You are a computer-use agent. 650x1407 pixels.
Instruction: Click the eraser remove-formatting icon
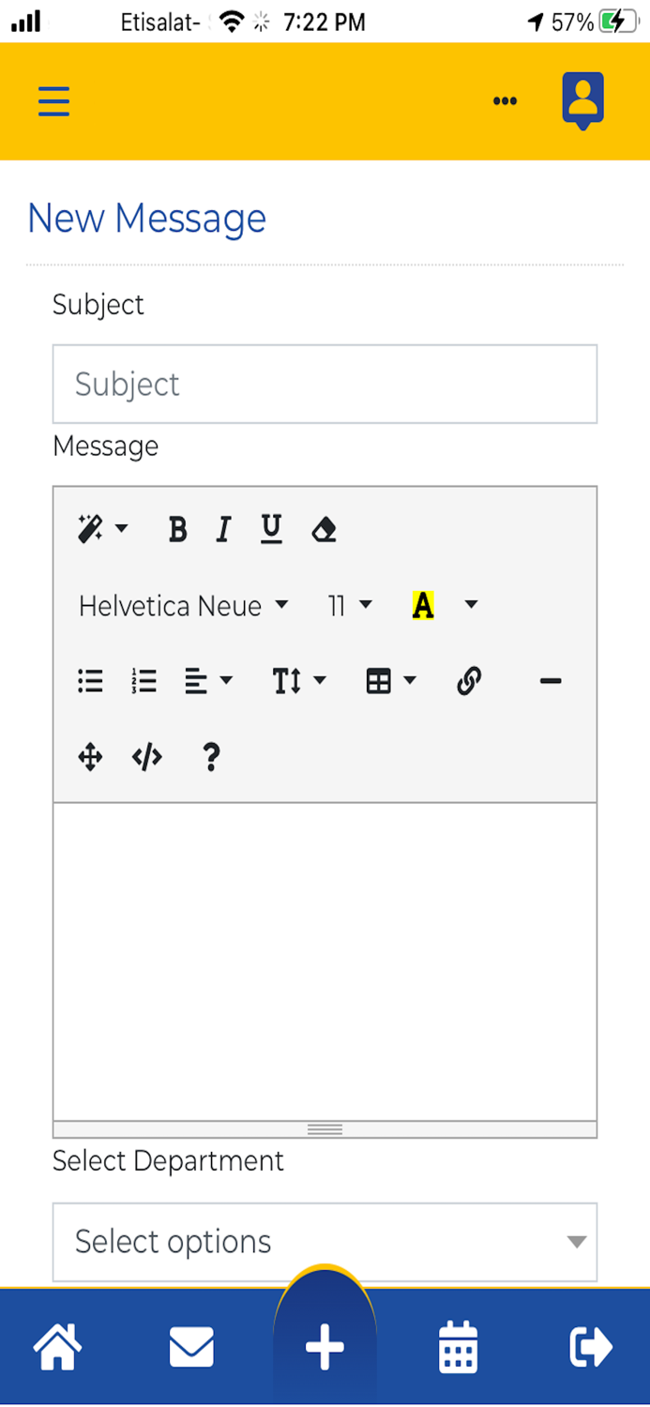click(324, 530)
